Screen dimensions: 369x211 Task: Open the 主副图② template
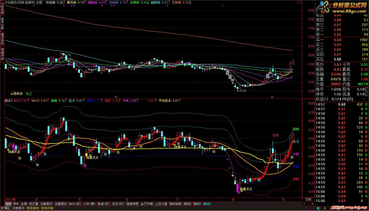point(61,204)
